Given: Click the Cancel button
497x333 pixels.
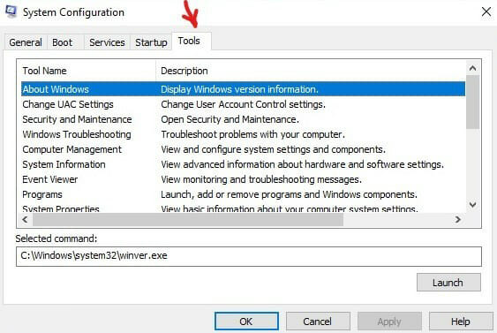Looking at the screenshot, I should click(x=318, y=322).
